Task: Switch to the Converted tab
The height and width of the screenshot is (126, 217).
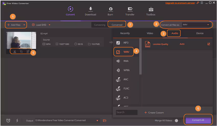Action: tap(117, 25)
